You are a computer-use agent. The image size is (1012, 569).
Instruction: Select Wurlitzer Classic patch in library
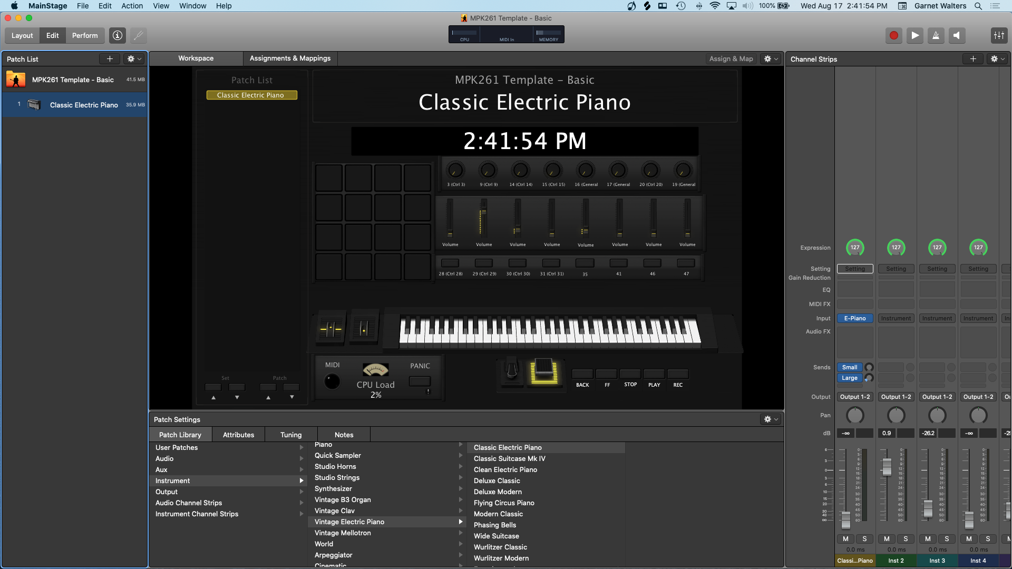tap(500, 547)
